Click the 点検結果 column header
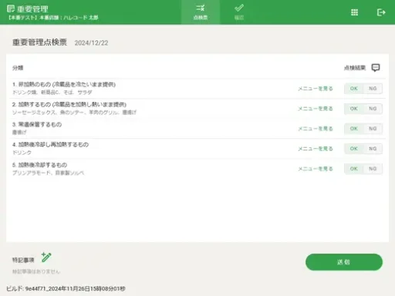This screenshot has width=395, height=296. [355, 68]
